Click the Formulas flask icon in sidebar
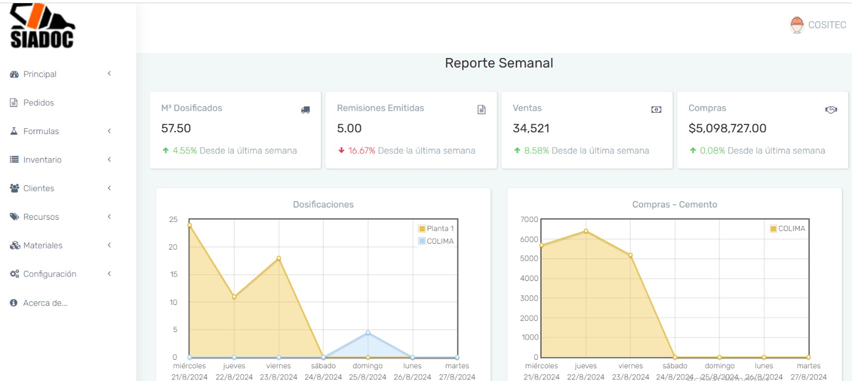Image resolution: width=852 pixels, height=381 pixels. 14,131
